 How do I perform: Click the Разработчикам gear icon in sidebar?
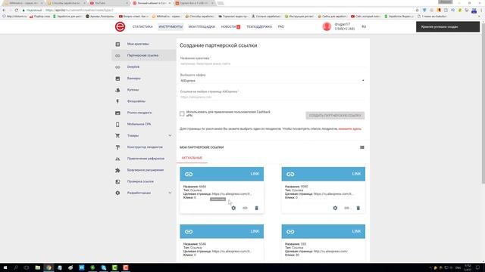click(117, 193)
